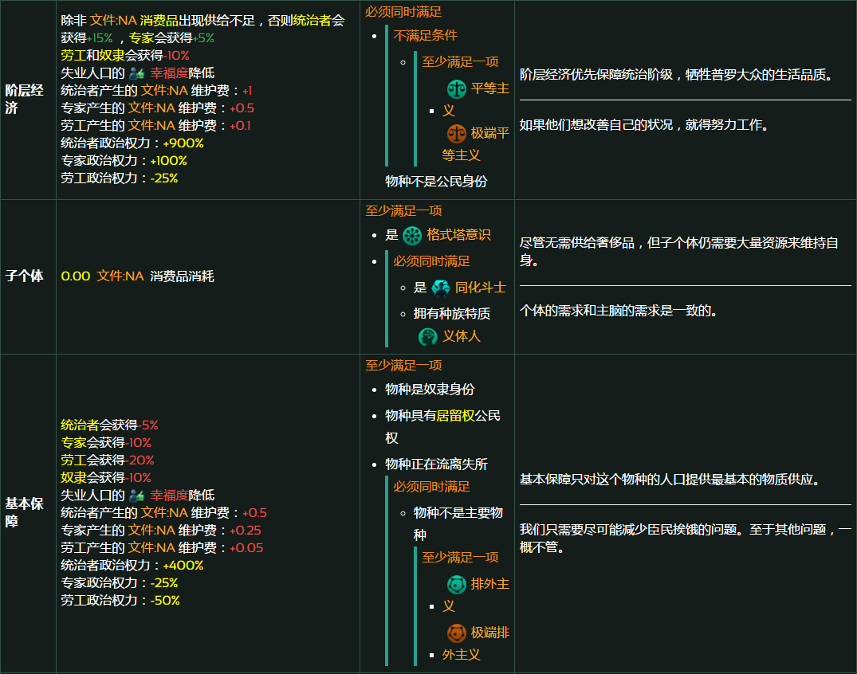The image size is (857, 674).
Task: Click the teal 排外主义 icon
Action: click(x=457, y=584)
